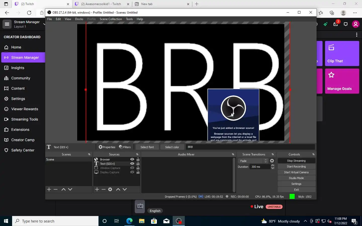
Task: Pop out the Controls dock
Action: [x=313, y=154]
